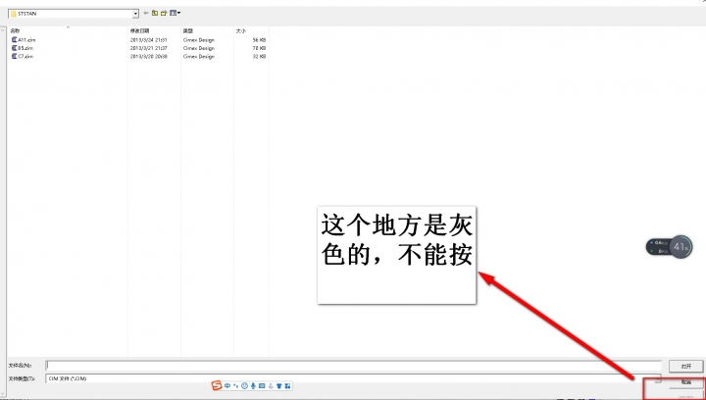Click the A11.cim file icon

14,40
